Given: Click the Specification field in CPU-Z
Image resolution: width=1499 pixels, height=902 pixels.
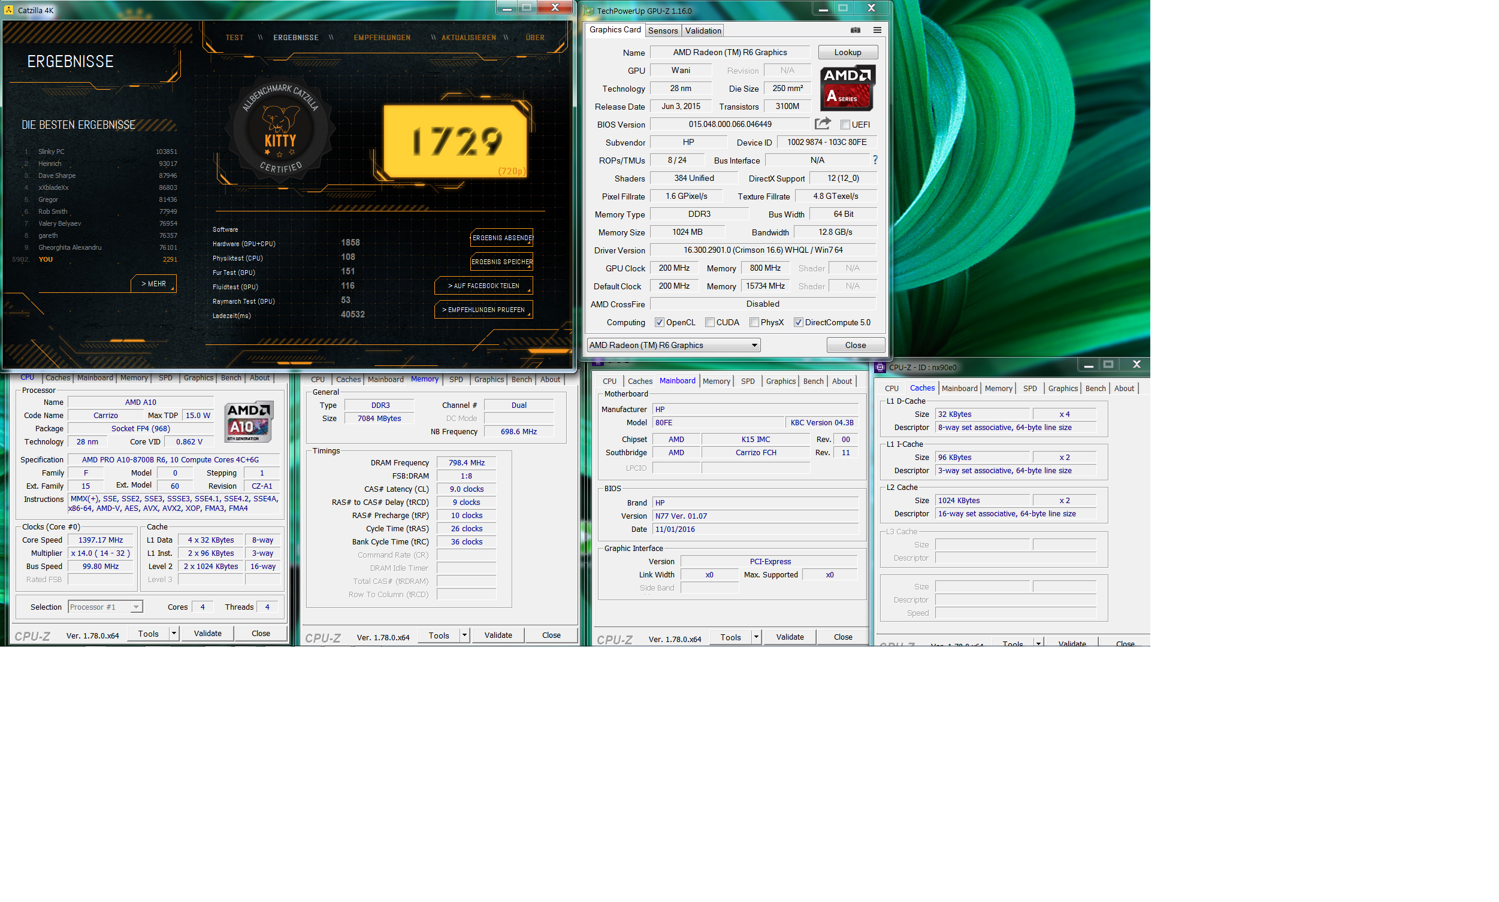Looking at the screenshot, I should pyautogui.click(x=173, y=459).
